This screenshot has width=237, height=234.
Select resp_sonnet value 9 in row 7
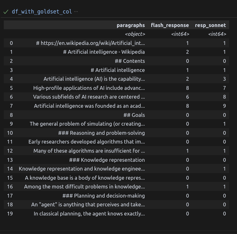224,106
